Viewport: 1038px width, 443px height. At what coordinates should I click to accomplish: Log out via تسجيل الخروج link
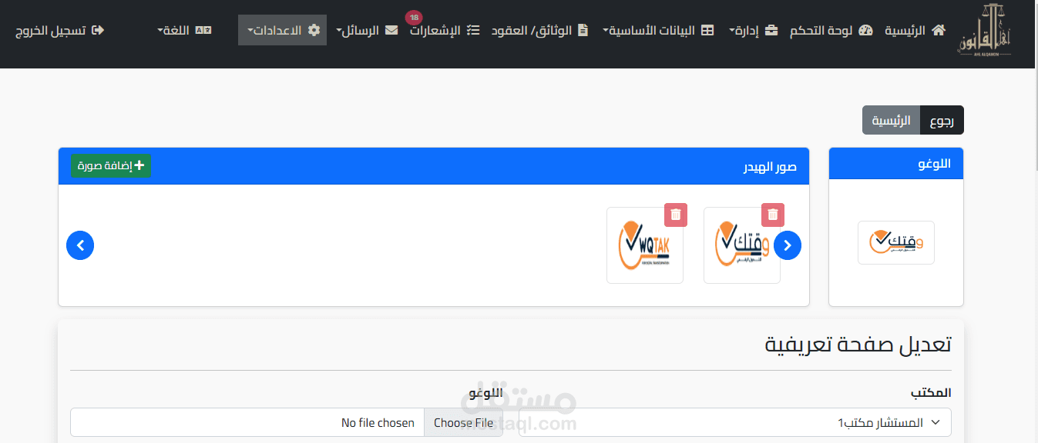60,30
